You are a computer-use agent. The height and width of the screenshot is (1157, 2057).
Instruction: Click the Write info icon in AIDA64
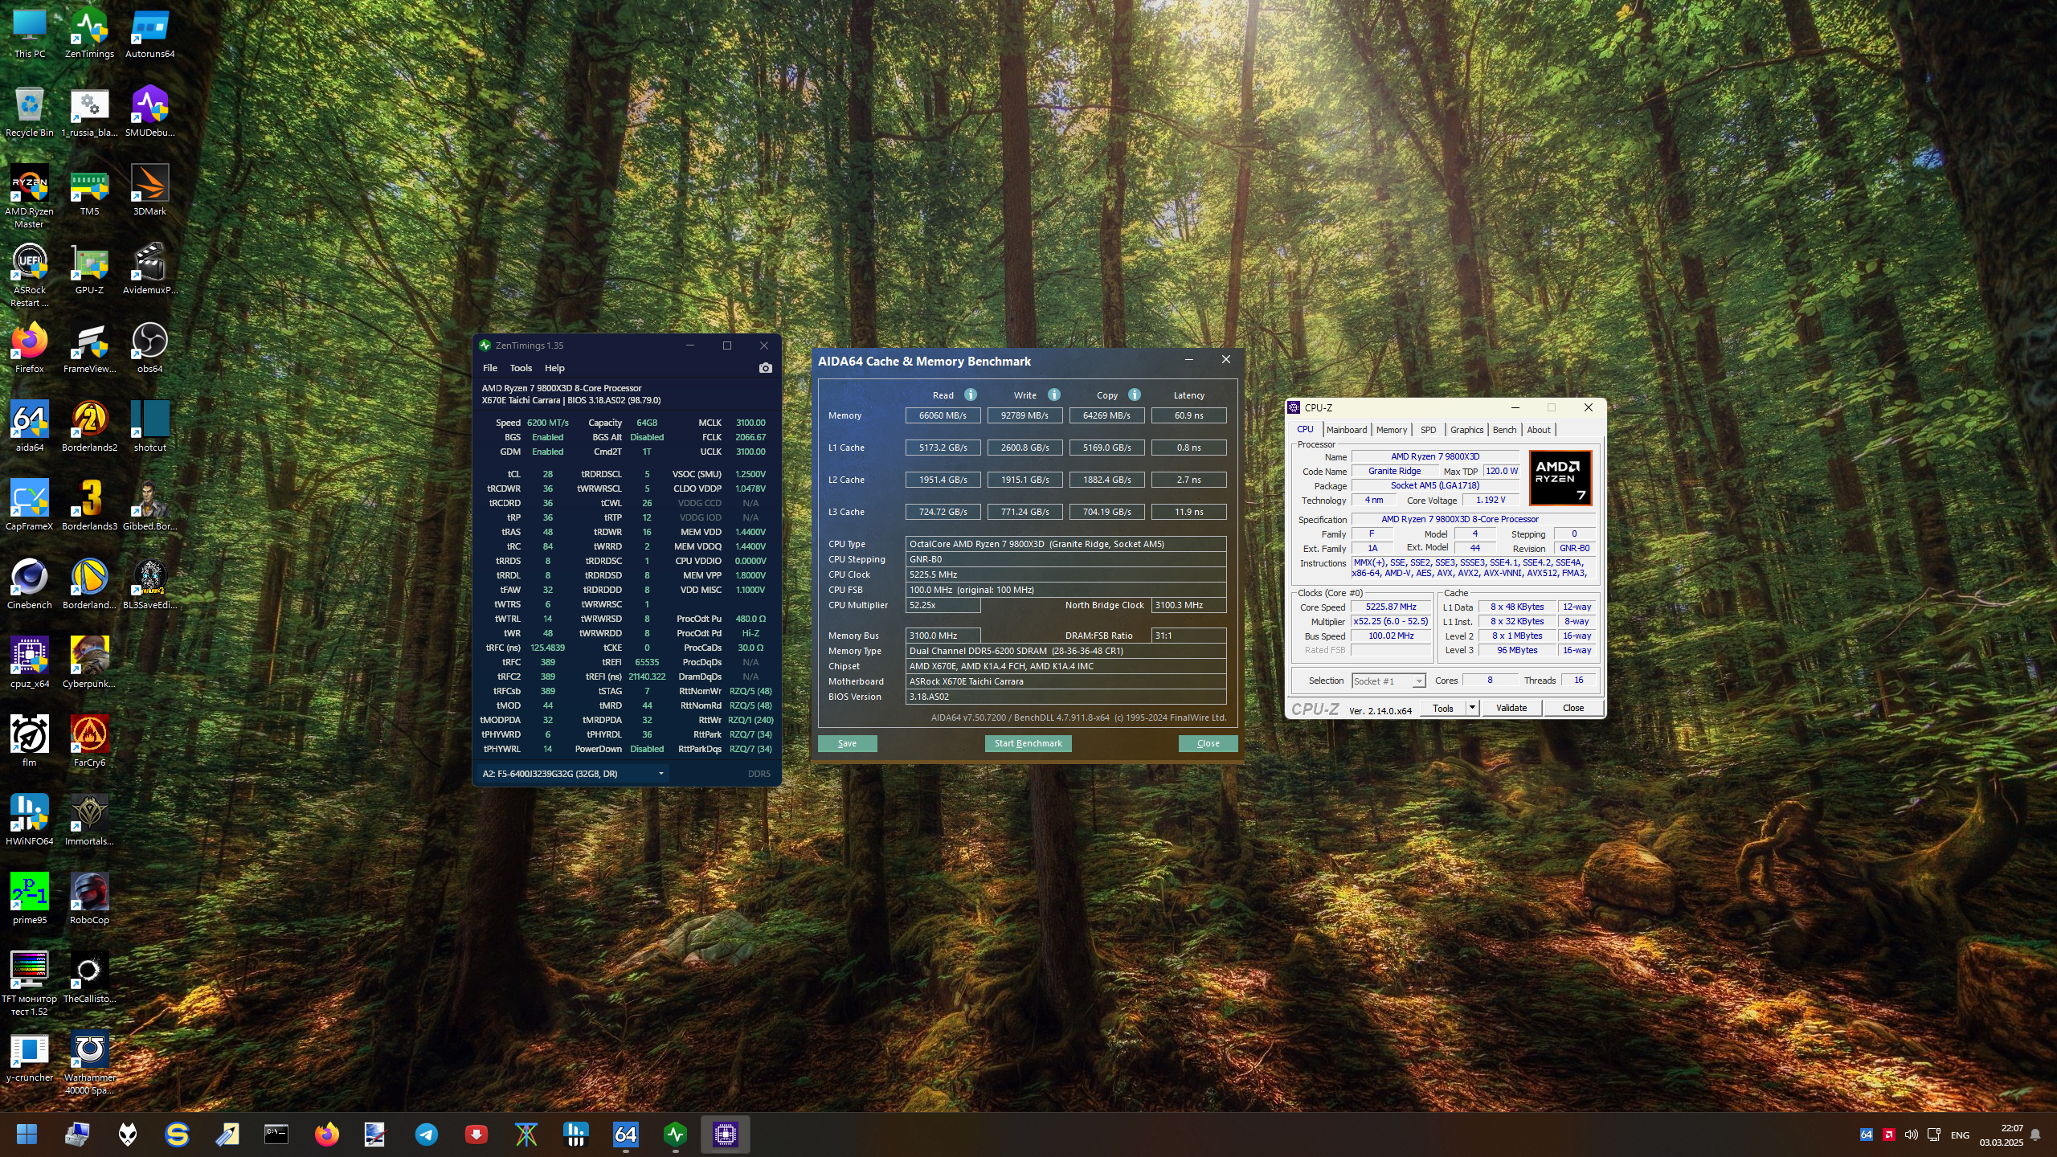1054,395
